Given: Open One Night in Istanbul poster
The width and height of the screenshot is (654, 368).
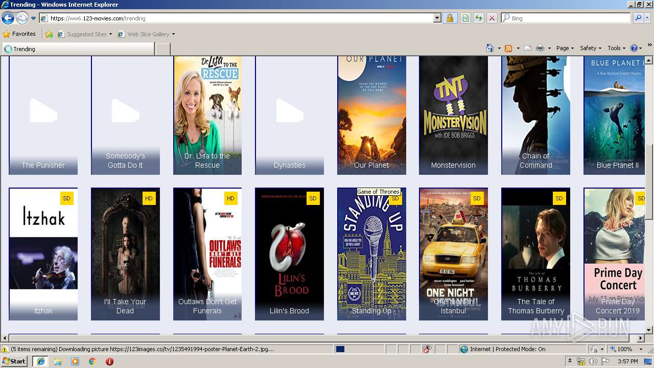Looking at the screenshot, I should pos(453,254).
